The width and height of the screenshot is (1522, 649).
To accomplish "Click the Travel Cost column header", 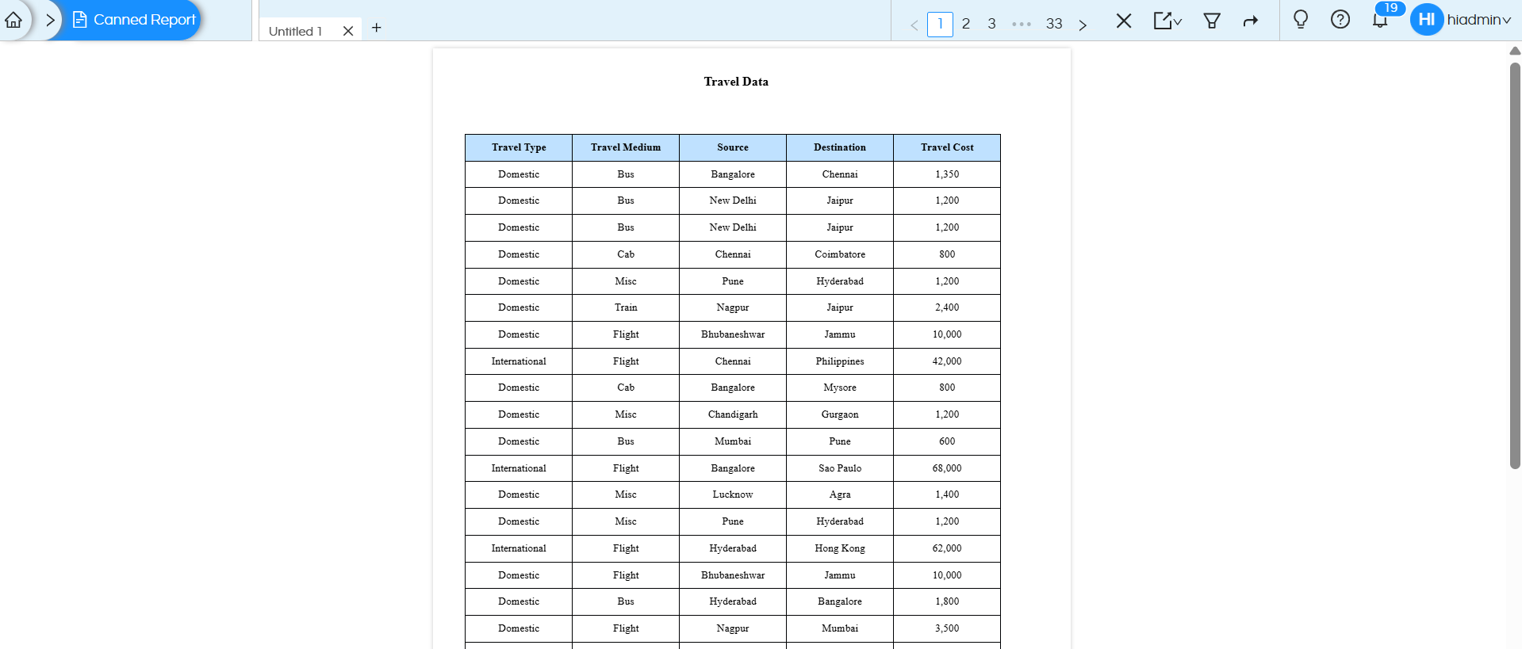I will 947,147.
